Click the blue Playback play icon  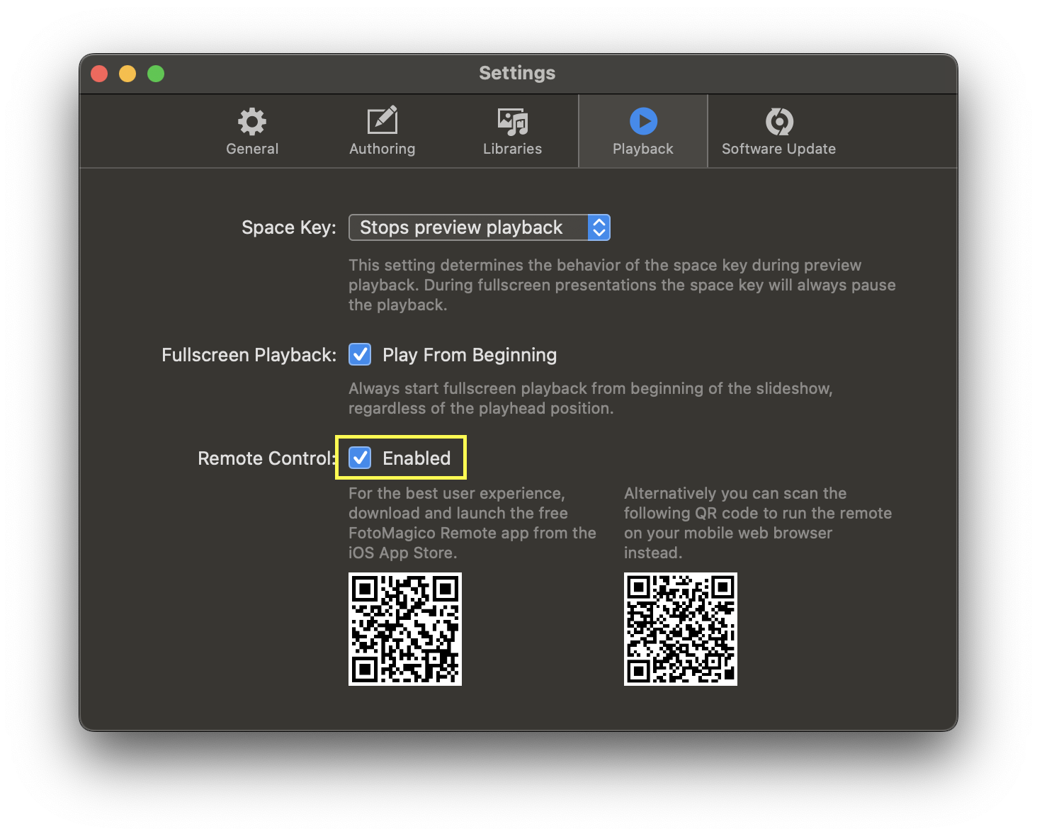tap(643, 121)
